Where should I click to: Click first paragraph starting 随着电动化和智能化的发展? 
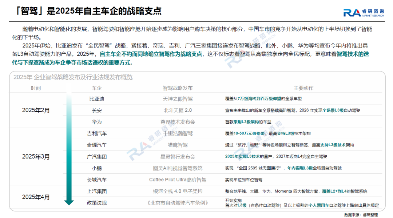(192, 33)
